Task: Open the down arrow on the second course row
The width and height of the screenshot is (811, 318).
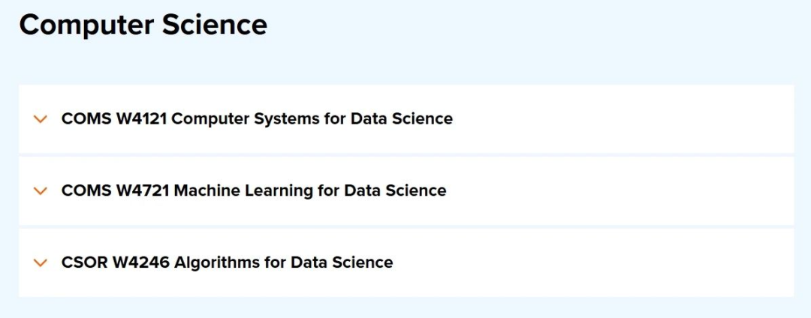Action: click(x=41, y=191)
